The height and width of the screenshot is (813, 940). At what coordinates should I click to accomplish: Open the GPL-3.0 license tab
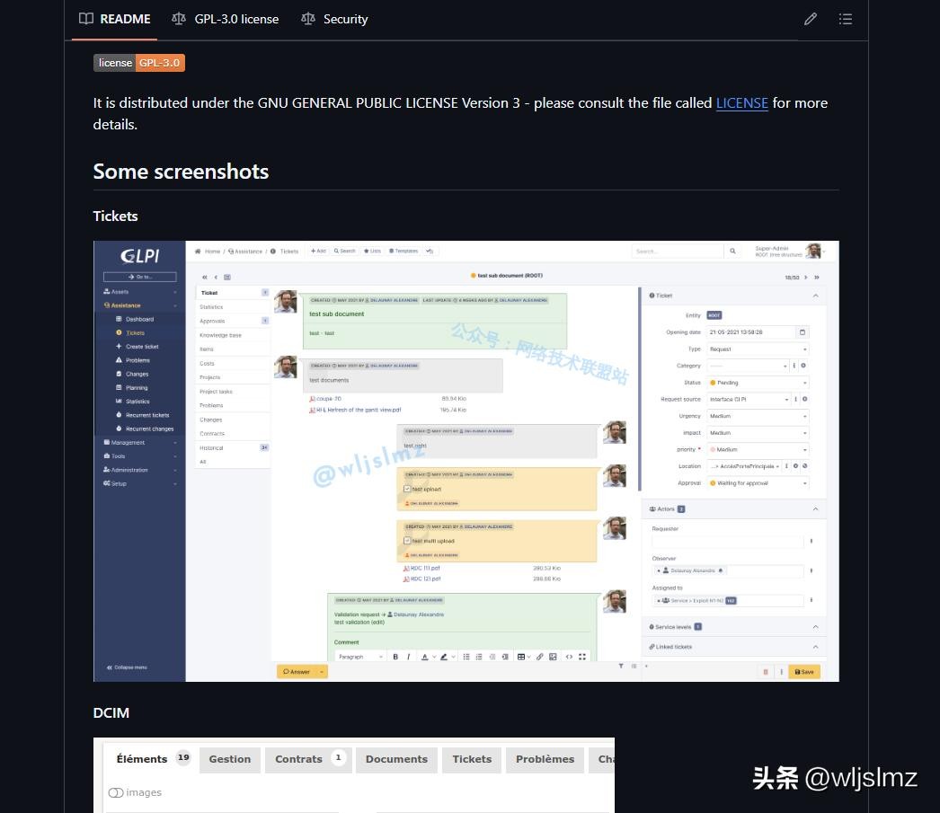[226, 19]
